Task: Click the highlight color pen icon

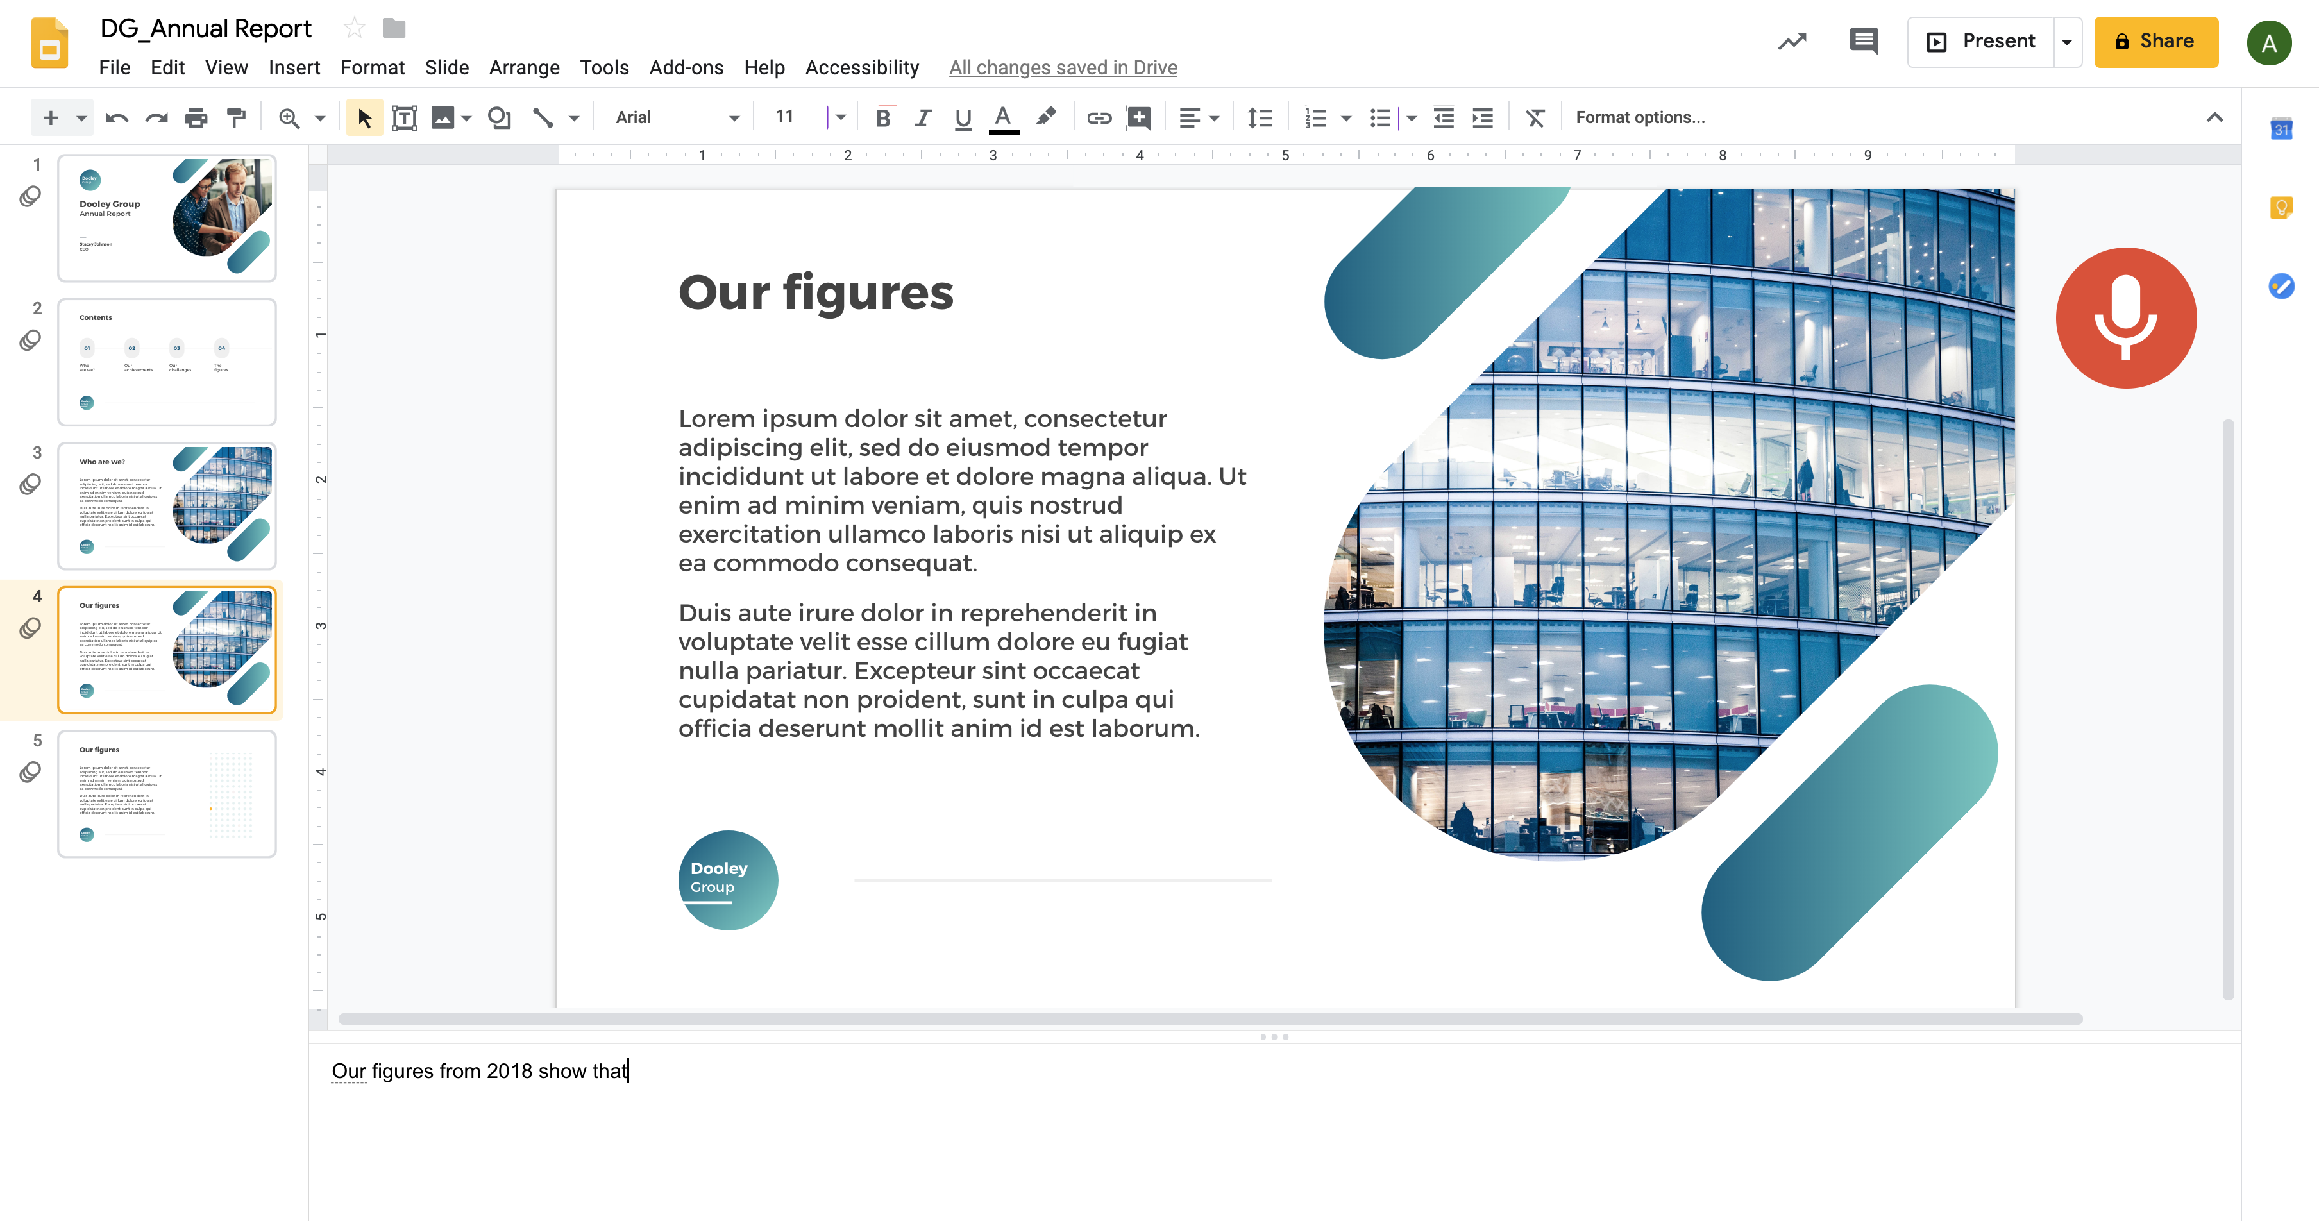Action: 1045,118
